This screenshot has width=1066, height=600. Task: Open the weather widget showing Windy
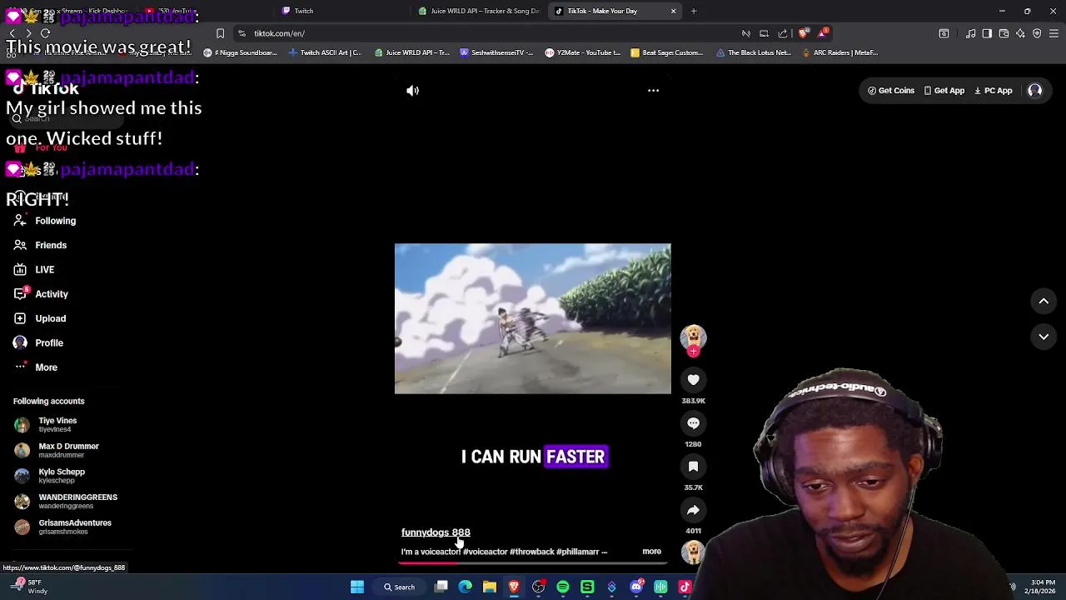coord(28,587)
